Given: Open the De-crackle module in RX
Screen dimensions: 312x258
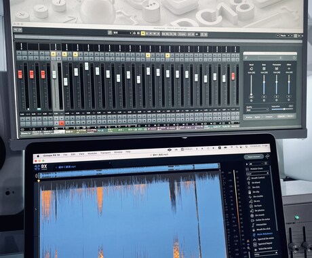Looking at the screenshot, I should 256,196.
